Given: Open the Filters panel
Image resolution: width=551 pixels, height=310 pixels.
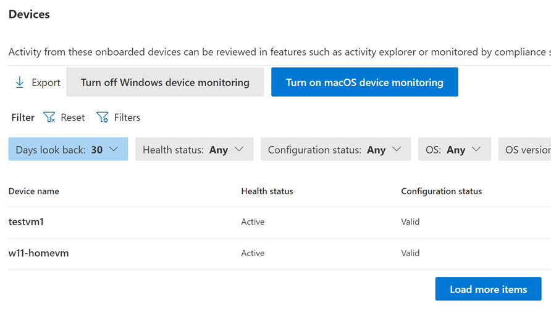Looking at the screenshot, I should (x=127, y=117).
